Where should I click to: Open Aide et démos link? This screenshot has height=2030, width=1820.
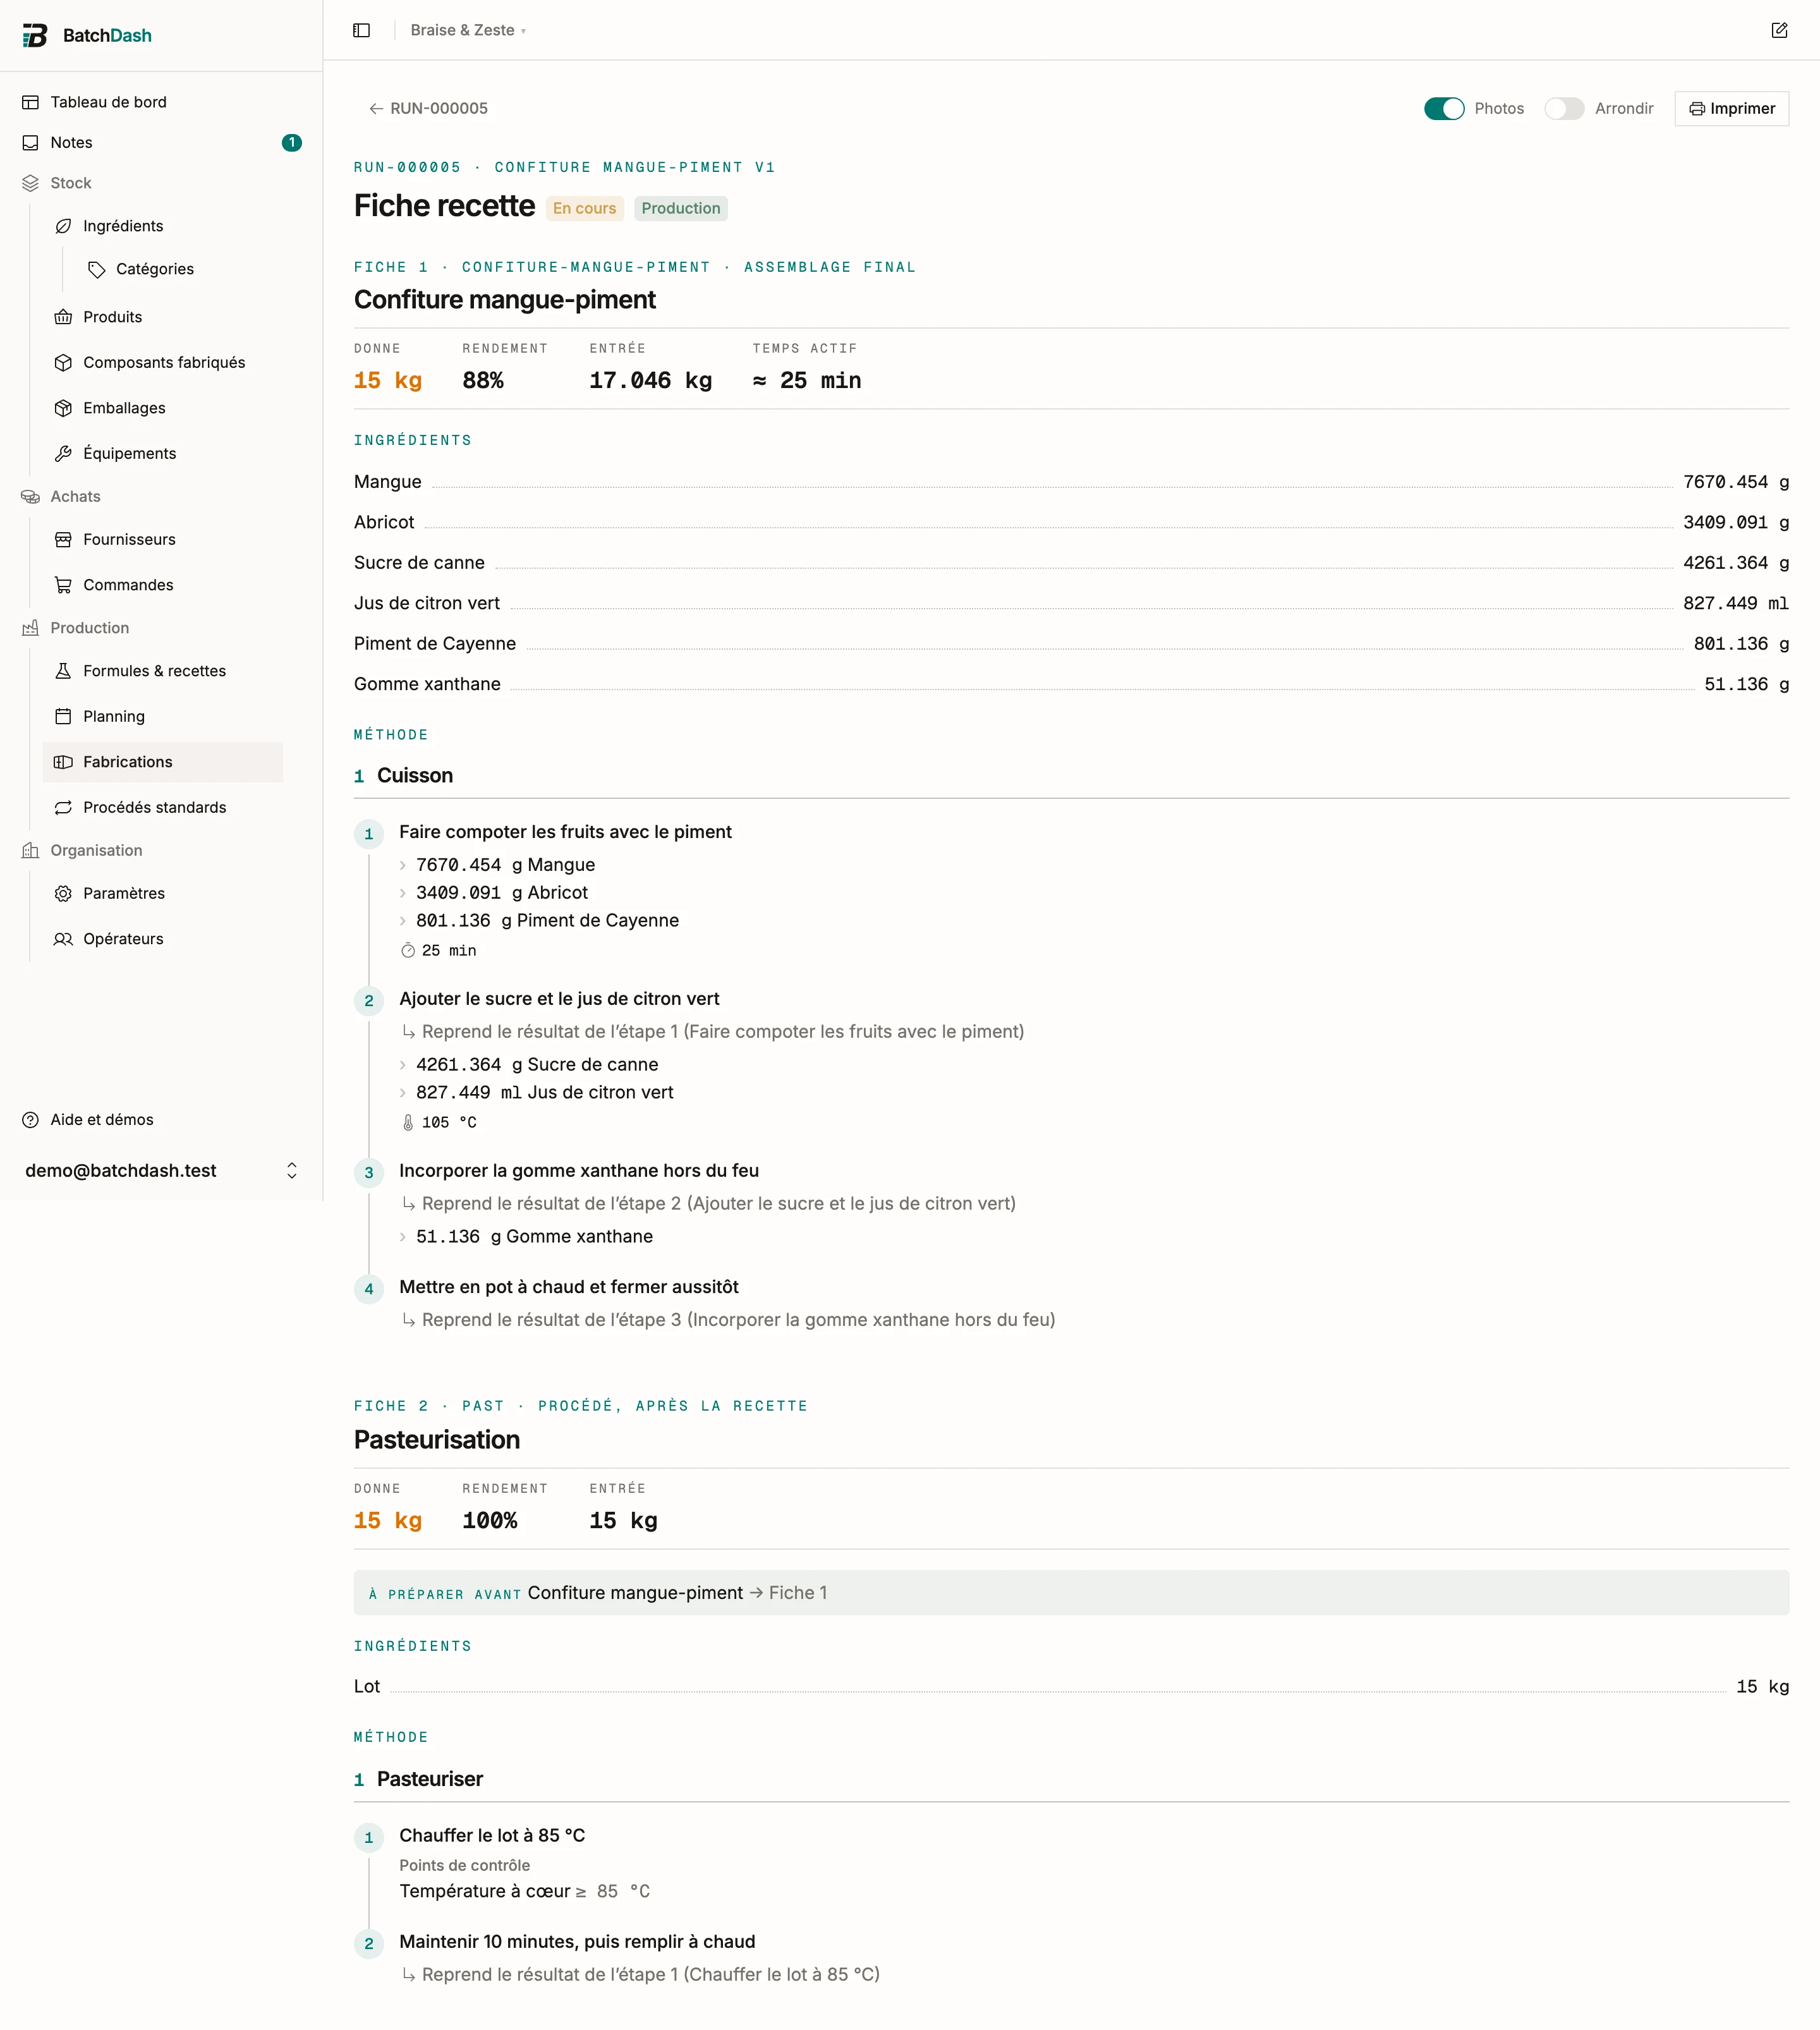pos(161,1120)
